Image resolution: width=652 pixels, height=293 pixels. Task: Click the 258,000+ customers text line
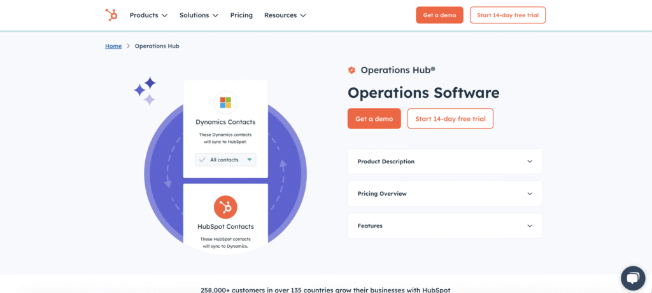325,290
